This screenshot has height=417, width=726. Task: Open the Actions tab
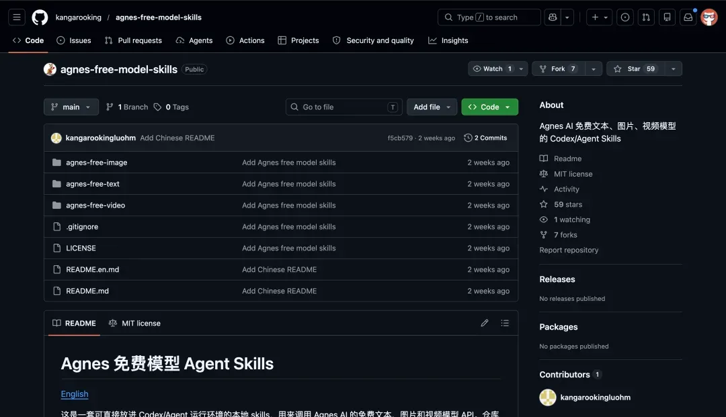click(245, 41)
